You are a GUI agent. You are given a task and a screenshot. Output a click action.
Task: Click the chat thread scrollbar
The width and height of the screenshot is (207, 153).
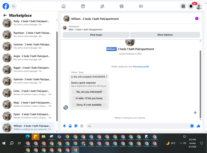pyautogui.click(x=200, y=84)
